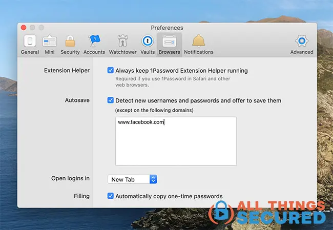The width and height of the screenshot is (333, 230).
Task: Toggle Always keep Extension Helper running
Action: [x=111, y=70]
